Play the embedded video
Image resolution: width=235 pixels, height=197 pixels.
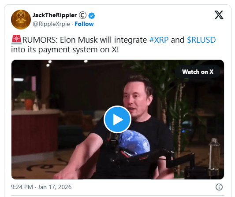click(x=117, y=119)
